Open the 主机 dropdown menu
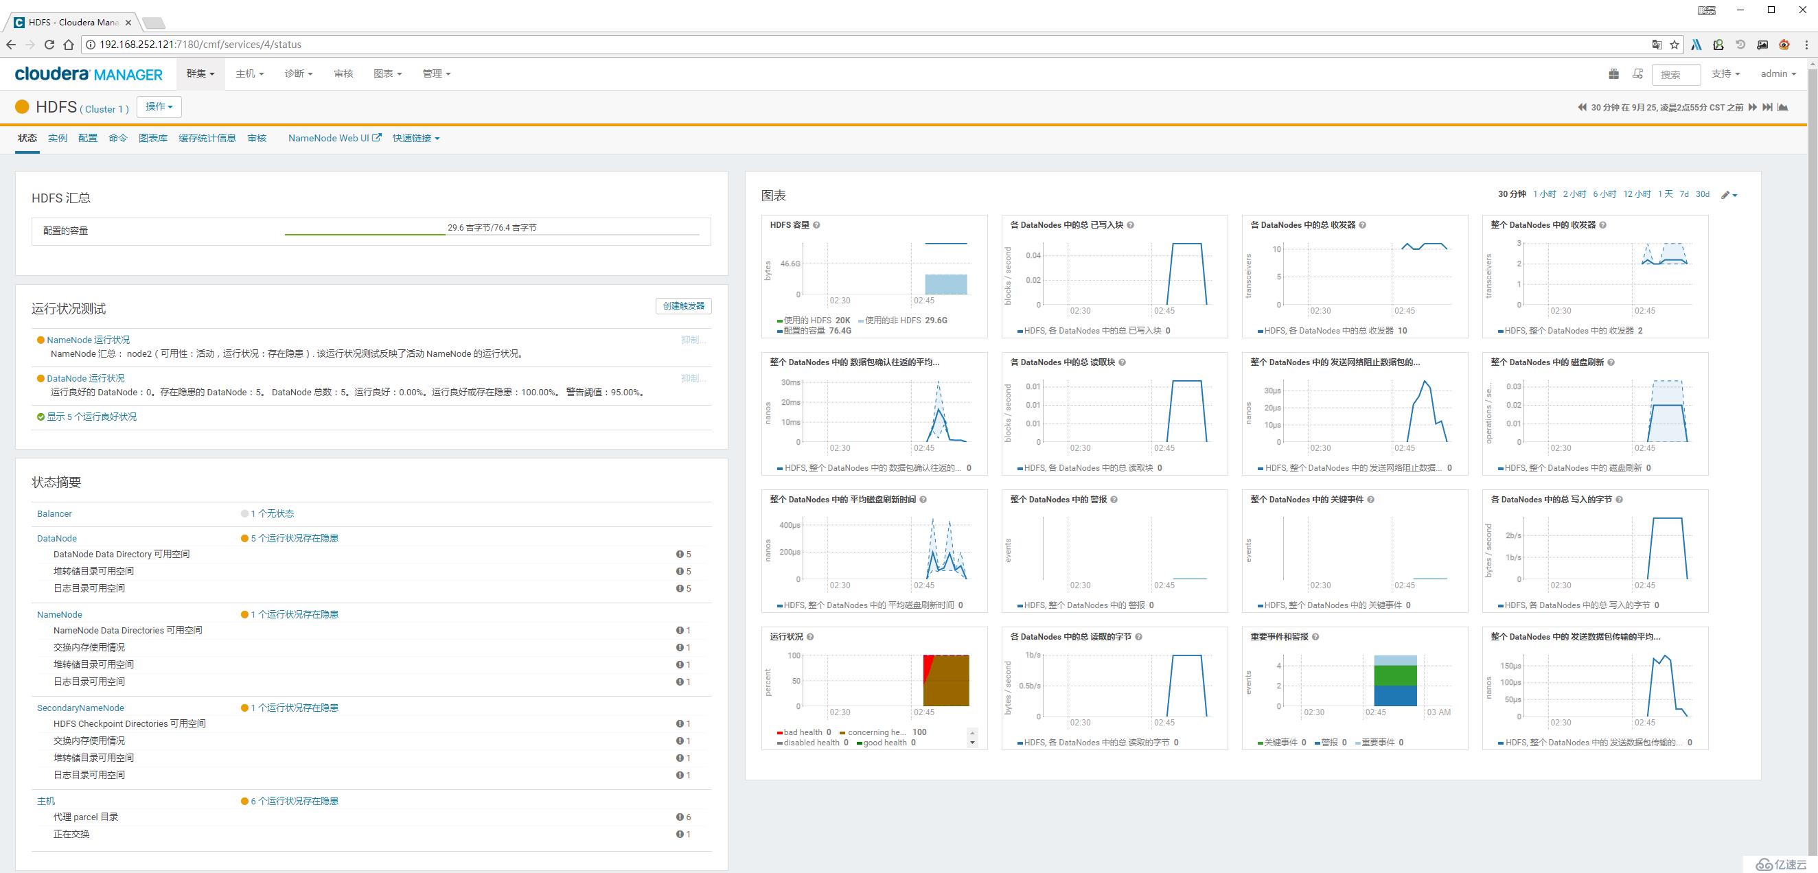Viewport: 1818px width, 873px height. click(x=250, y=73)
